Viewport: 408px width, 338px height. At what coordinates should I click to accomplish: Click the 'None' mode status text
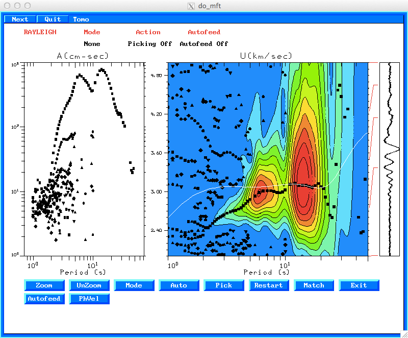[x=92, y=44]
